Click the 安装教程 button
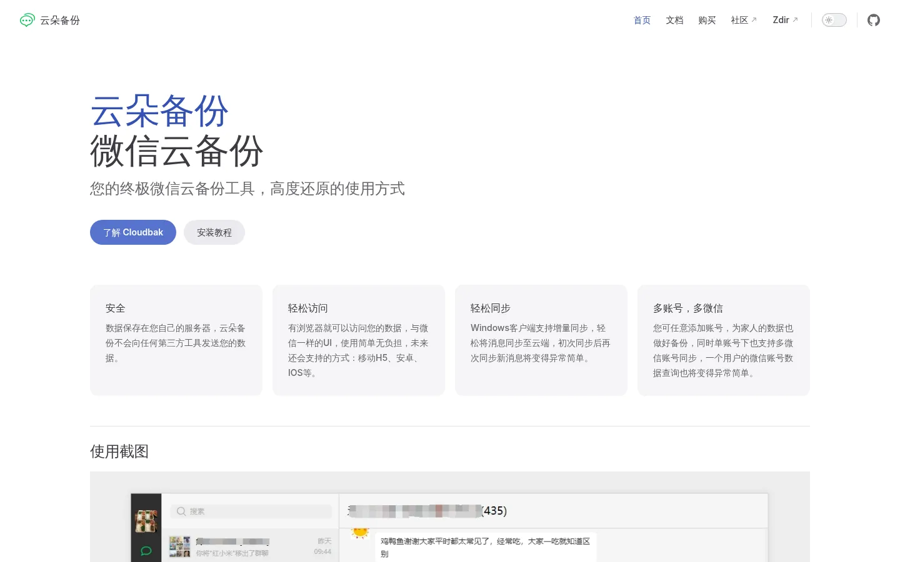The height and width of the screenshot is (562, 900). coord(214,232)
